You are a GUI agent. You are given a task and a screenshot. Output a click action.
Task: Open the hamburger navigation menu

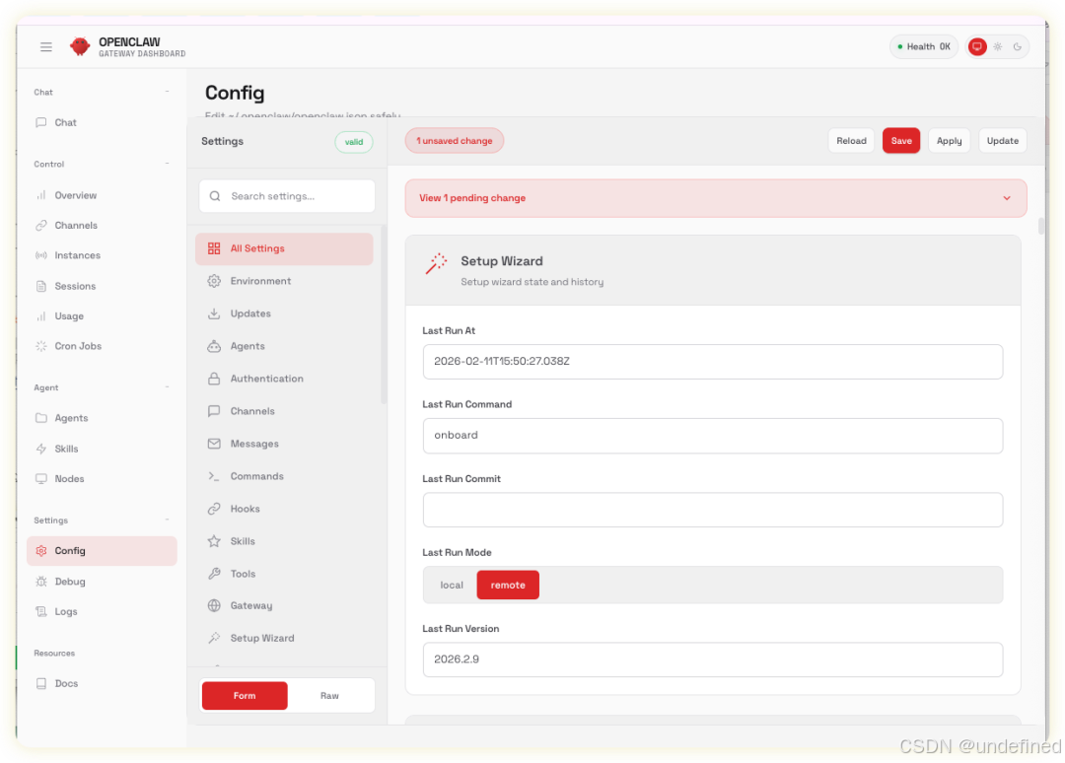(x=45, y=47)
